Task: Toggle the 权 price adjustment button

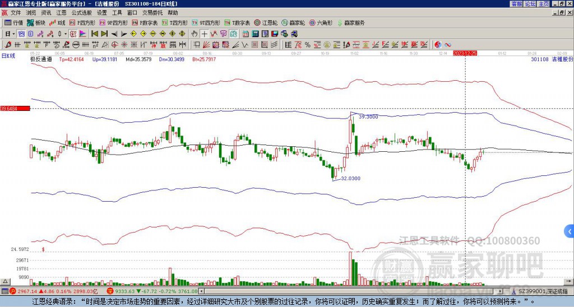Action: pos(73,34)
